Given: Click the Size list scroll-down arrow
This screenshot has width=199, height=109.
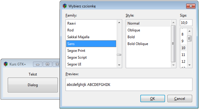Looking at the screenshot, I should coord(189,65).
